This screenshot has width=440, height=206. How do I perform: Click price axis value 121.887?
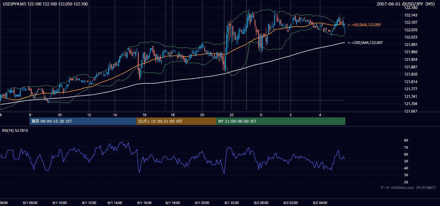pos(411,67)
